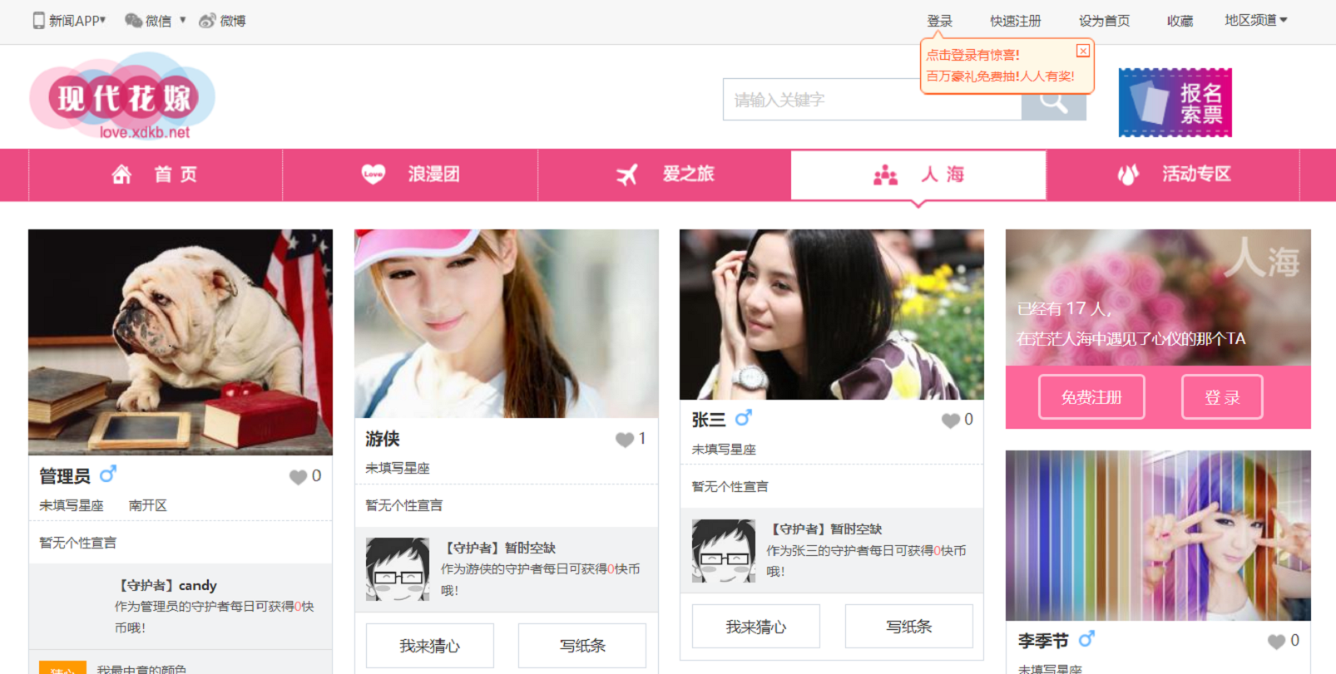Image resolution: width=1336 pixels, height=674 pixels.
Task: Click the 现代花嫁 site logo
Action: pyautogui.click(x=123, y=98)
